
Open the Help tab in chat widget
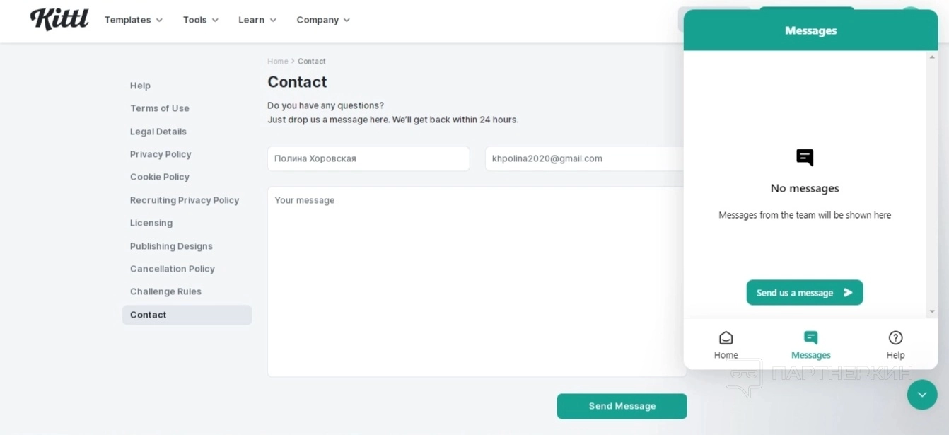click(895, 344)
